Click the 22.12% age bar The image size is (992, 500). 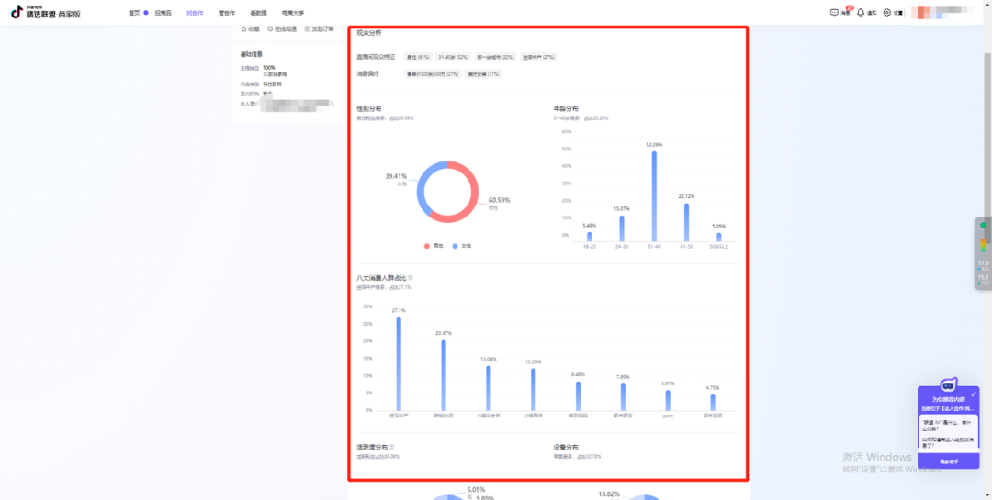click(686, 223)
